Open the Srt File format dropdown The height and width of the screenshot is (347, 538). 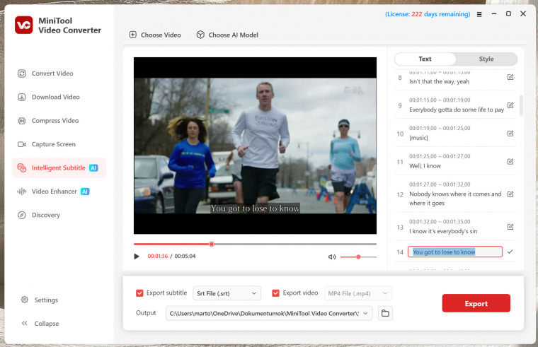(x=227, y=293)
